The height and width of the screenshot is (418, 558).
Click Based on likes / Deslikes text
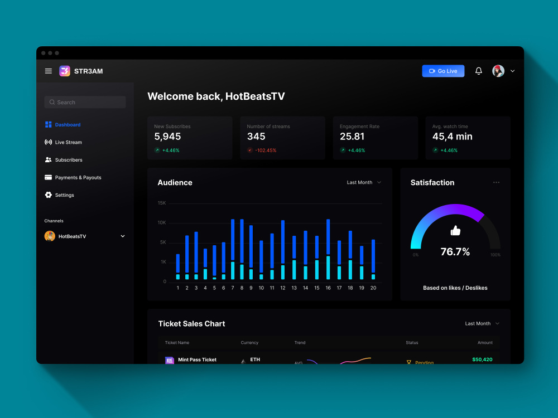pos(455,288)
